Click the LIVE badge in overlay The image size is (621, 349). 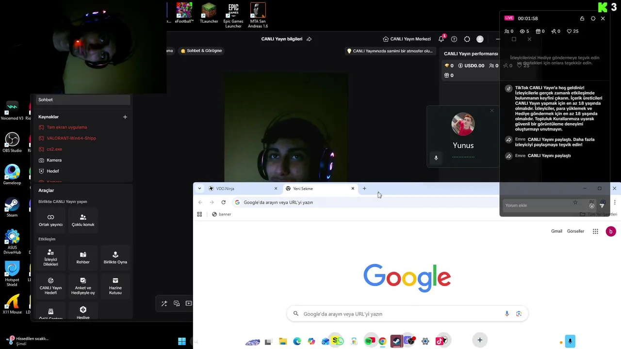tap(509, 18)
